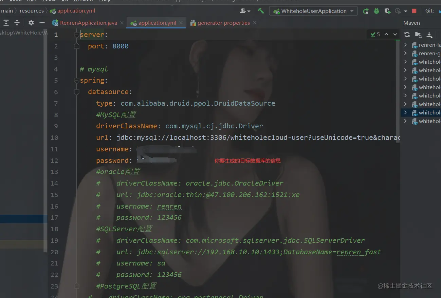441x298 pixels.
Task: Stop the running application
Action: coord(414,11)
